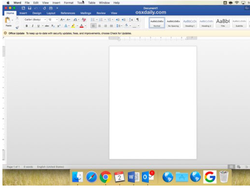Increase font size with larger A icon
Screen dimensions: 250x188
(x=62, y=19)
